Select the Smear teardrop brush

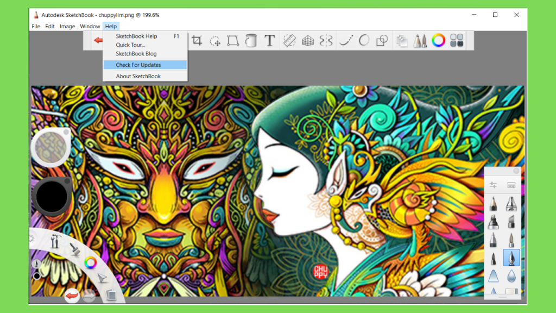click(x=511, y=276)
